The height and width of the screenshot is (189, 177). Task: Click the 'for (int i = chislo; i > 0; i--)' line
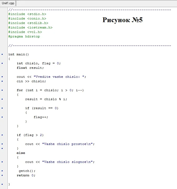[x=50, y=90]
